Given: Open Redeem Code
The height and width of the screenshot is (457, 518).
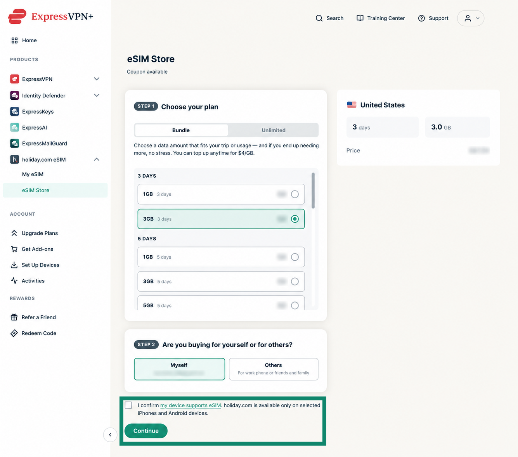Looking at the screenshot, I should click(39, 333).
